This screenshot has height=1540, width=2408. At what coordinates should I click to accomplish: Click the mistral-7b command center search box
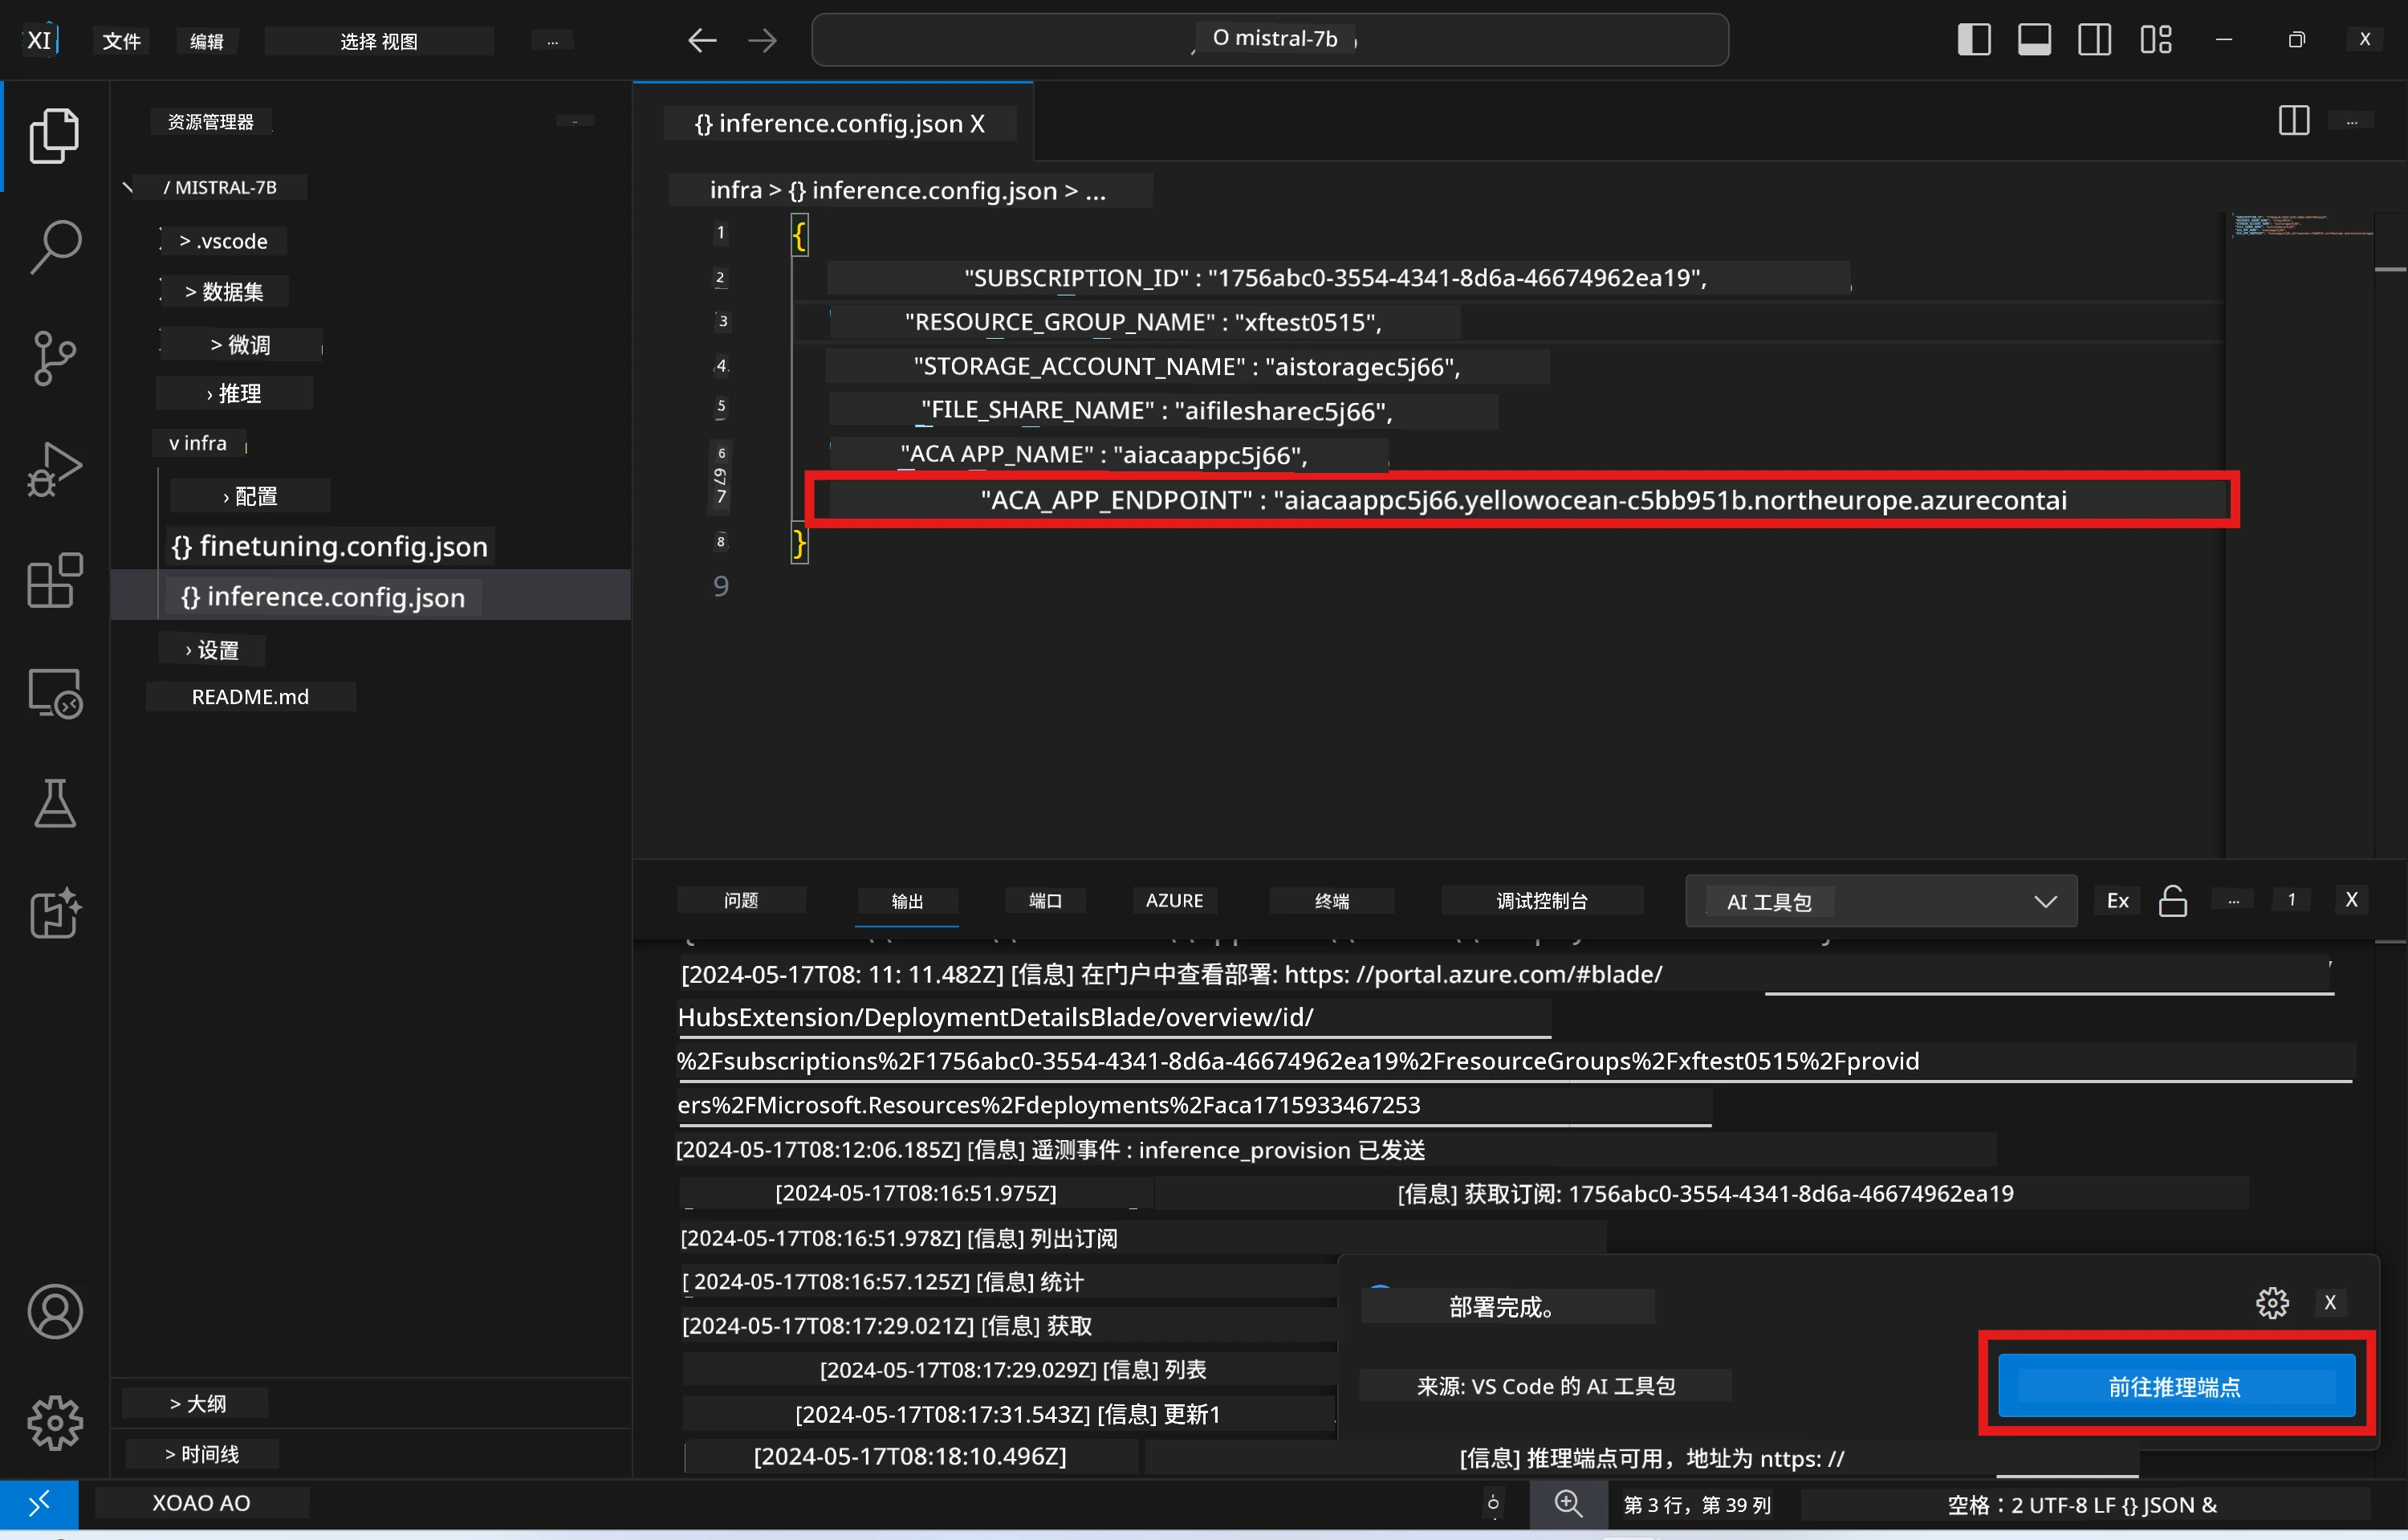tap(1270, 40)
